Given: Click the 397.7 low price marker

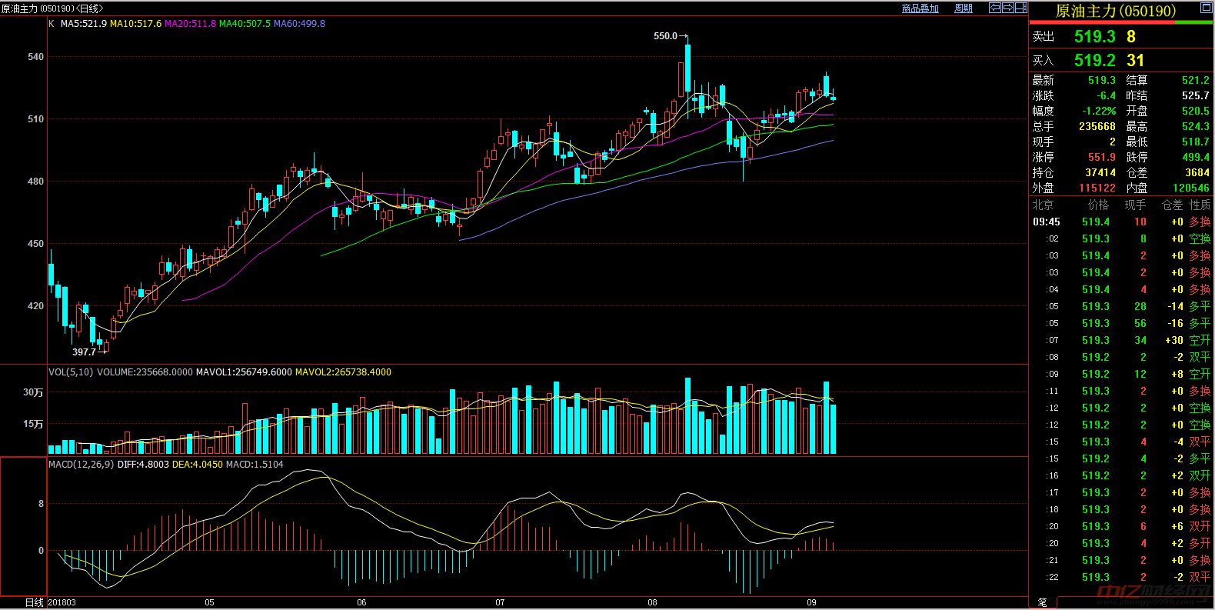Looking at the screenshot, I should point(84,352).
